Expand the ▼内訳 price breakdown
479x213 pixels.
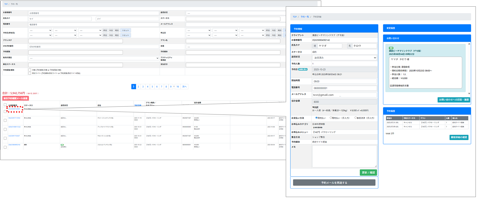pos(315,107)
